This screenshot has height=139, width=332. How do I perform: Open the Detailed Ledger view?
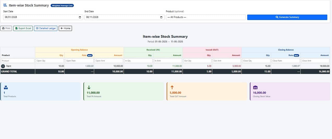tap(46, 28)
